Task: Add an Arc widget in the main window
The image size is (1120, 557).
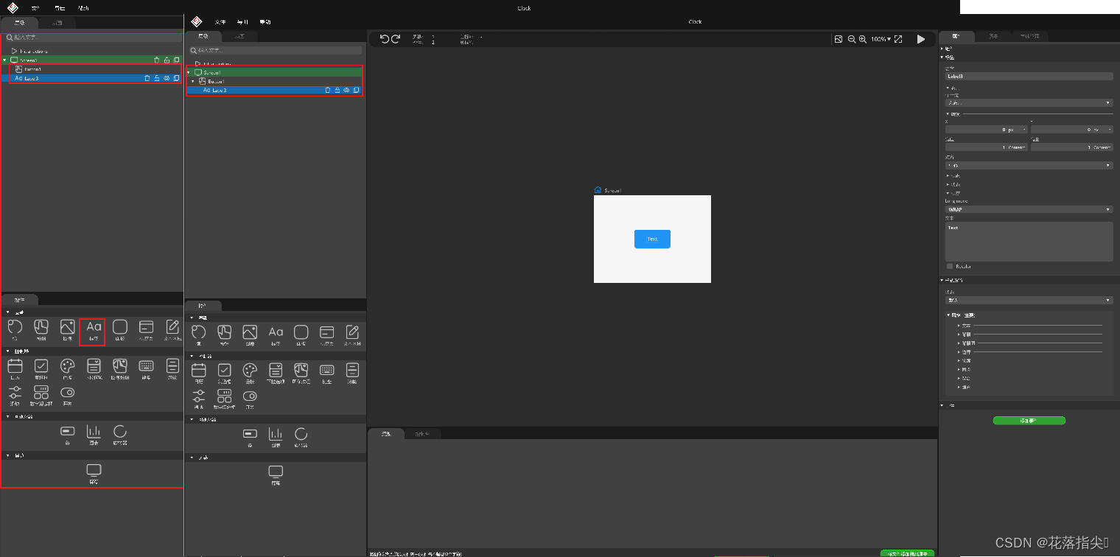Action: pos(198,334)
